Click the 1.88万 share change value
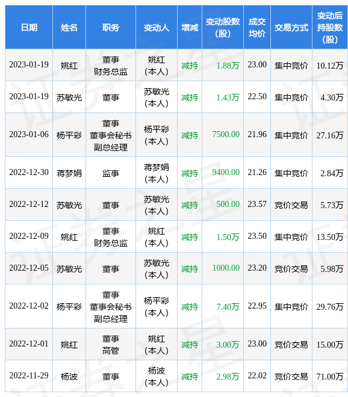348x397 pixels. point(228,66)
